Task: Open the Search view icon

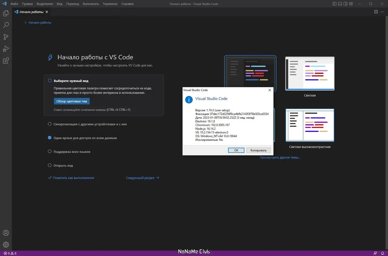Action: click(6, 25)
